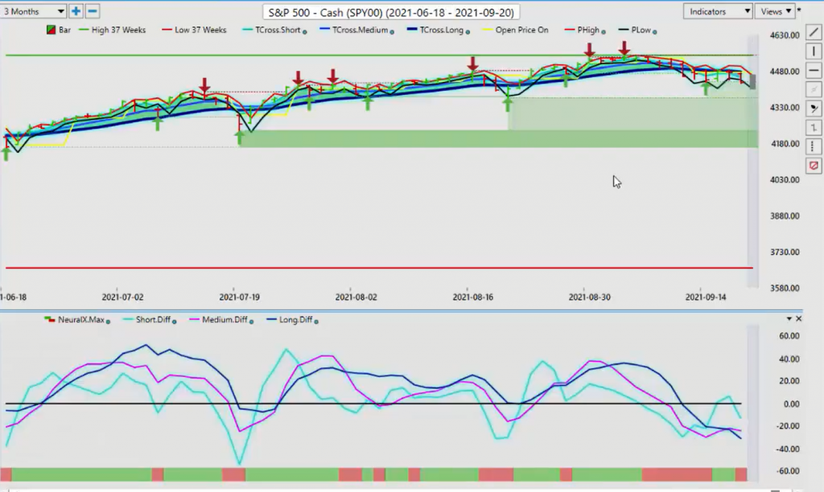Select the arrow annotation drawing tool
Viewport: 824px width, 492px height.
point(814,109)
